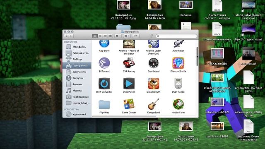Select the Flip4Mac folder

pyautogui.click(x=104, y=104)
